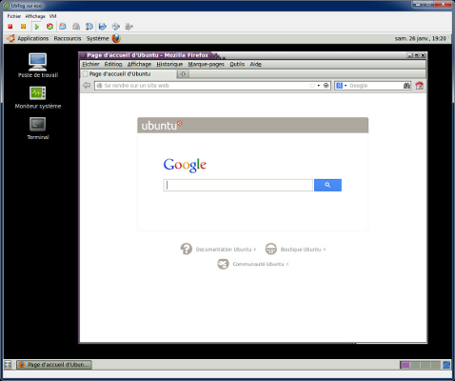Click the Firefox taskbar window button

coord(54,365)
